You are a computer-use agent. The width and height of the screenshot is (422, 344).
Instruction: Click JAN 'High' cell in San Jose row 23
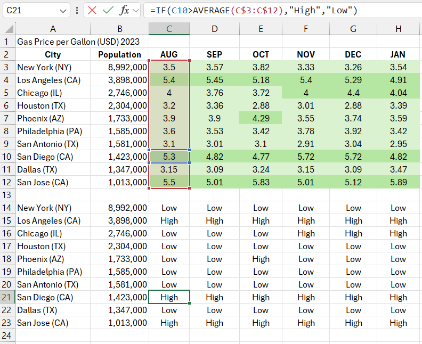(399, 323)
